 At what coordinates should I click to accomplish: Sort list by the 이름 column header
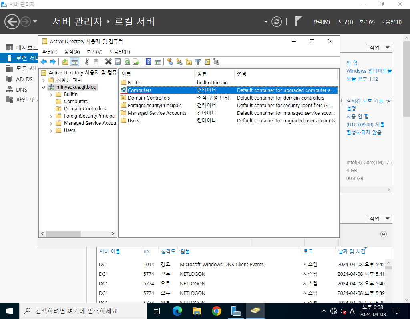point(157,74)
